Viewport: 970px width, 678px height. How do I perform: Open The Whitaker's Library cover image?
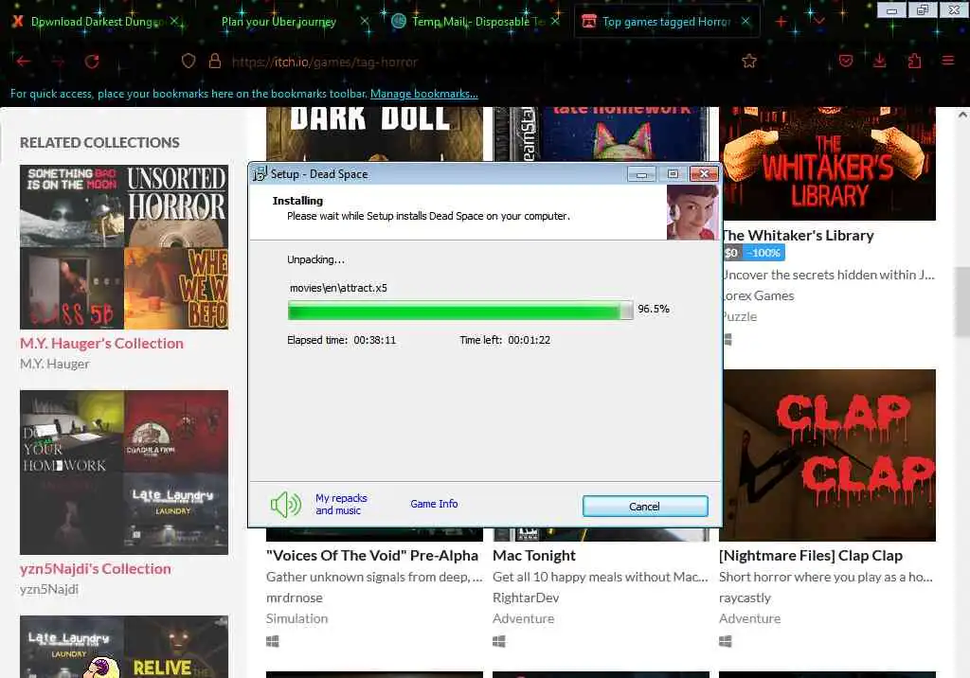829,163
